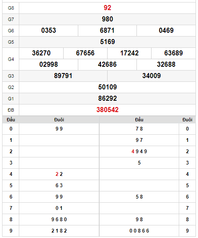Click the ĐB special prize label
This screenshot has width=198, height=238.
click(11, 110)
